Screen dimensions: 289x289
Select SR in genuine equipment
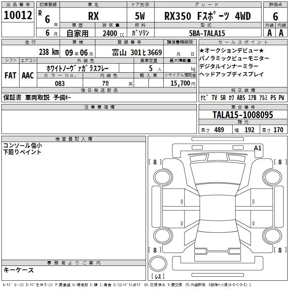coord(223,98)
